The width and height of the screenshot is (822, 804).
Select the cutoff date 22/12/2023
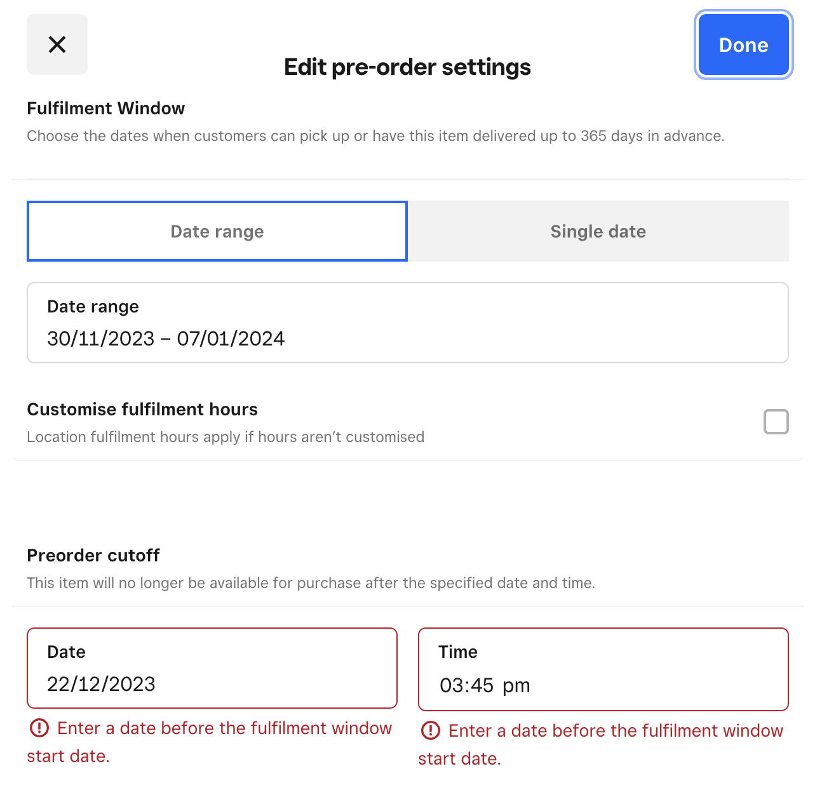coord(102,684)
